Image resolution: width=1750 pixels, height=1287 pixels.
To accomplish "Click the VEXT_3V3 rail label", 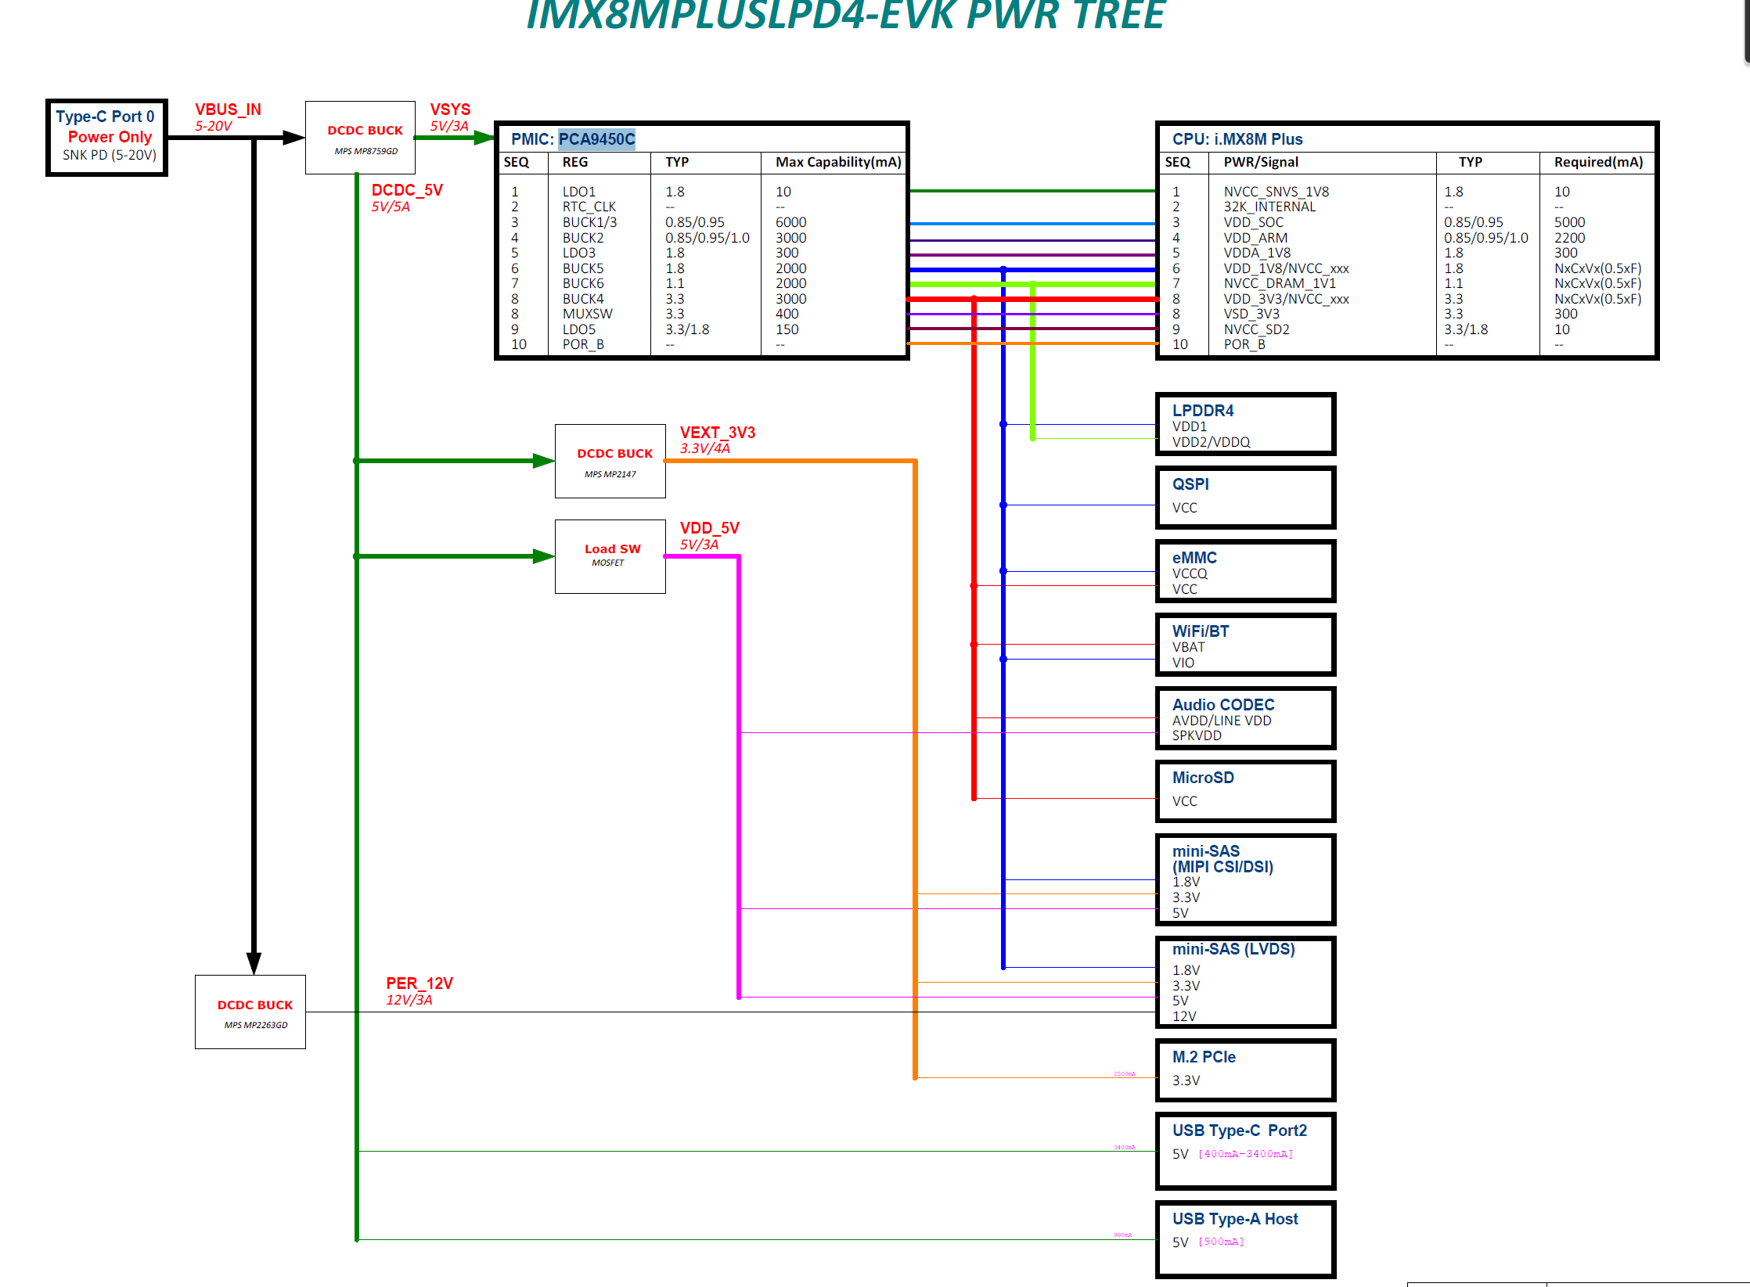I will tap(717, 433).
